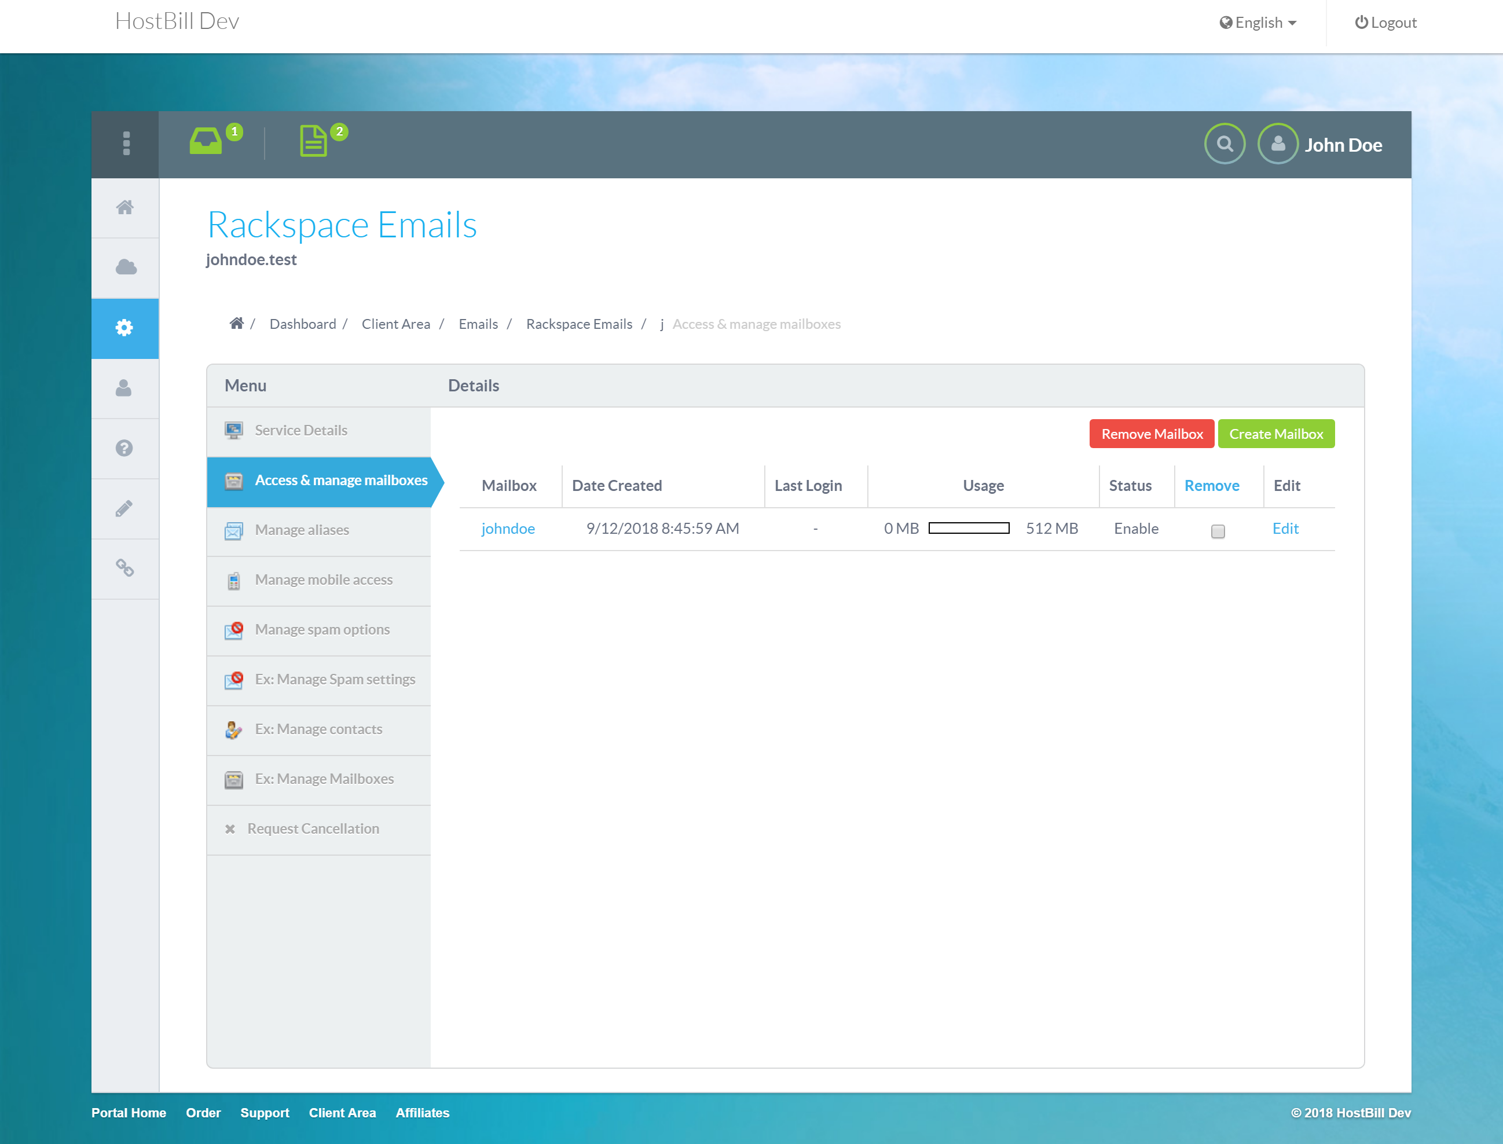Check the Remove checkbox for the johndoe mailbox
Viewport: 1503px width, 1144px height.
[x=1218, y=531]
